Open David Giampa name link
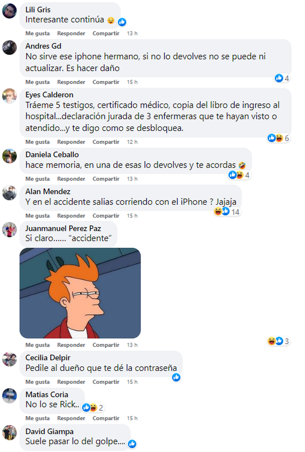305x452 pixels. [49, 431]
